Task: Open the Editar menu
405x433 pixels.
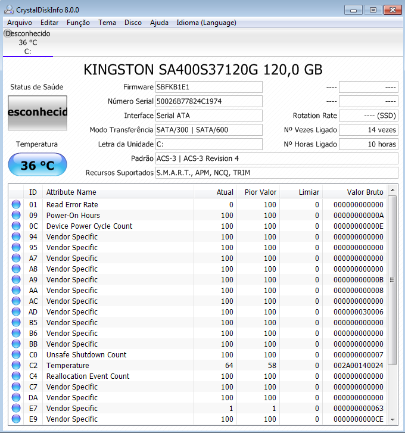Action: pos(49,23)
